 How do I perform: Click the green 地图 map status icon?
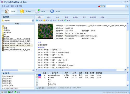tap(9, 92)
